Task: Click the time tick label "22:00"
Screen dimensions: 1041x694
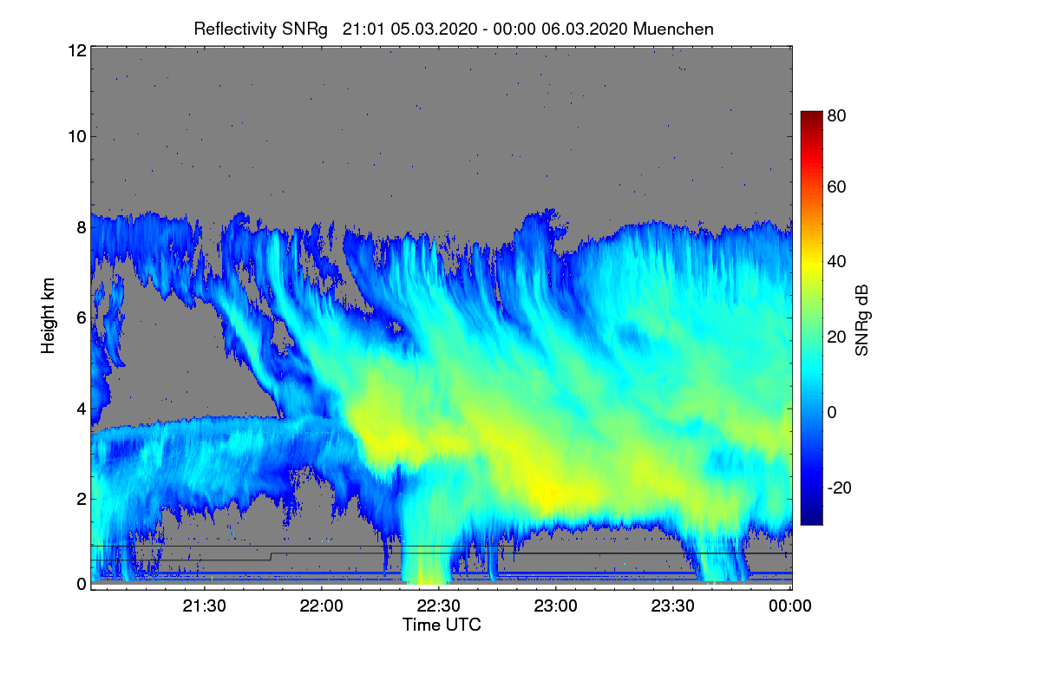Action: click(322, 606)
